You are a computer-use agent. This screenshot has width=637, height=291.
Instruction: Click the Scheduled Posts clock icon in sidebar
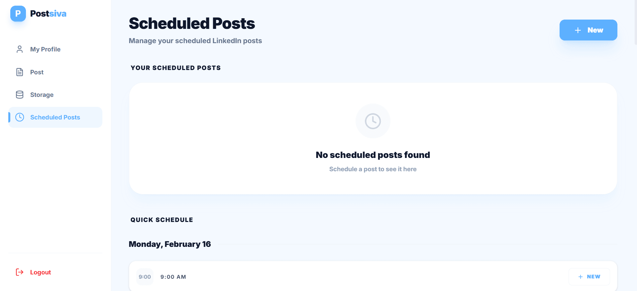coord(20,117)
